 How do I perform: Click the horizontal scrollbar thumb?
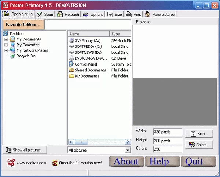[81, 142]
